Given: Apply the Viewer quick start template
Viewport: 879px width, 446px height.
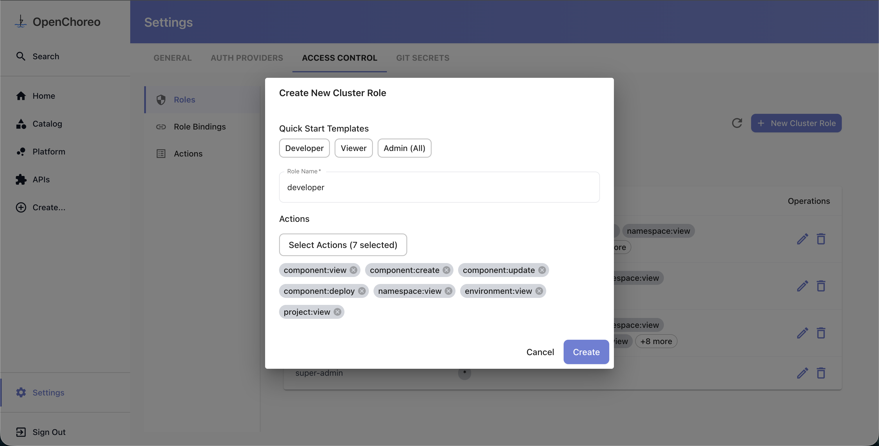Looking at the screenshot, I should [x=353, y=148].
